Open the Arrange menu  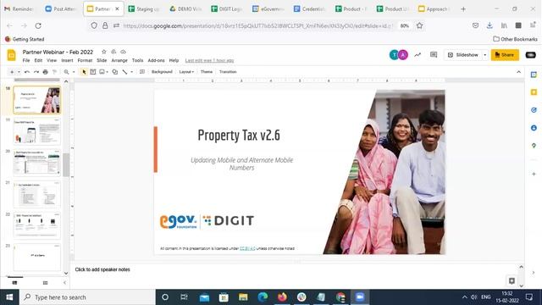point(119,60)
